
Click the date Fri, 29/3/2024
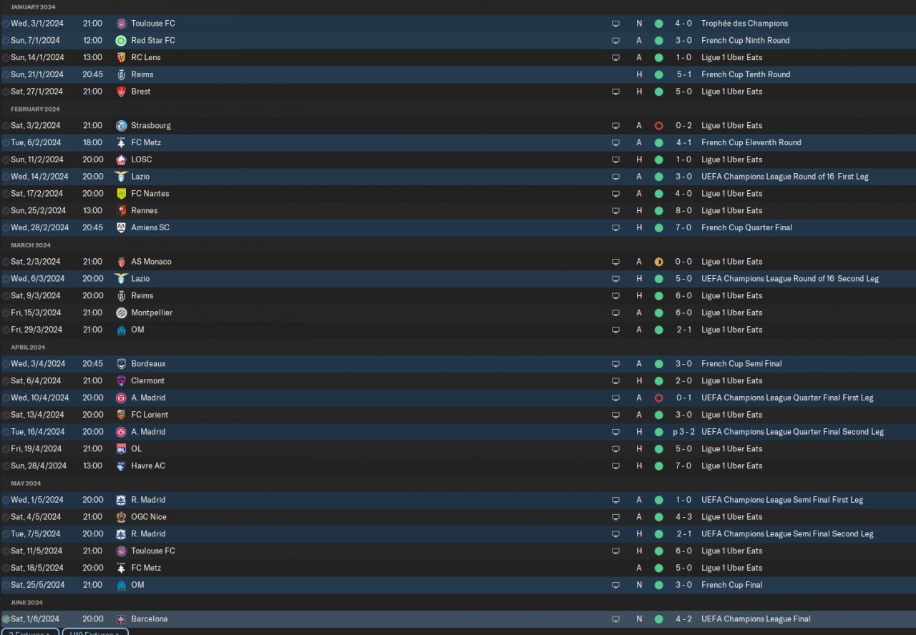coord(36,330)
